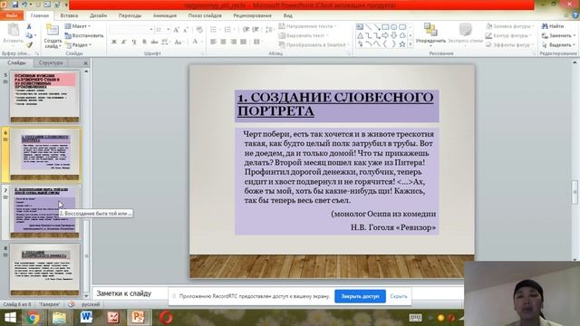
Task: Apply numbered list formatting
Action: point(227,30)
